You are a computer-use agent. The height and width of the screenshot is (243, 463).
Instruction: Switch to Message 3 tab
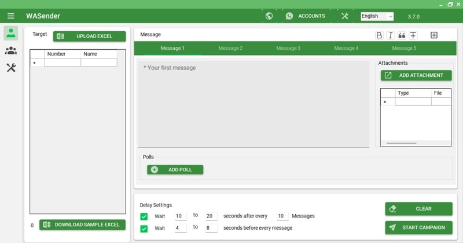coord(288,48)
